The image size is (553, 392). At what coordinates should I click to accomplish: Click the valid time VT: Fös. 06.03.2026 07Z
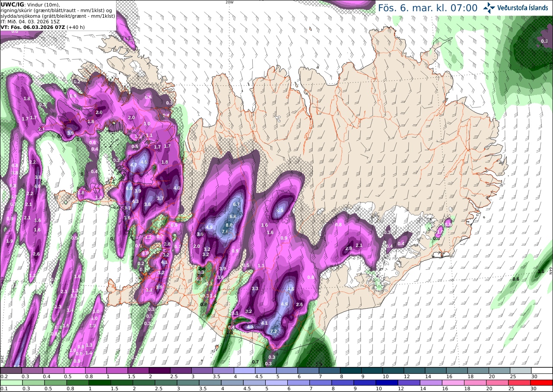pyautogui.click(x=32, y=27)
